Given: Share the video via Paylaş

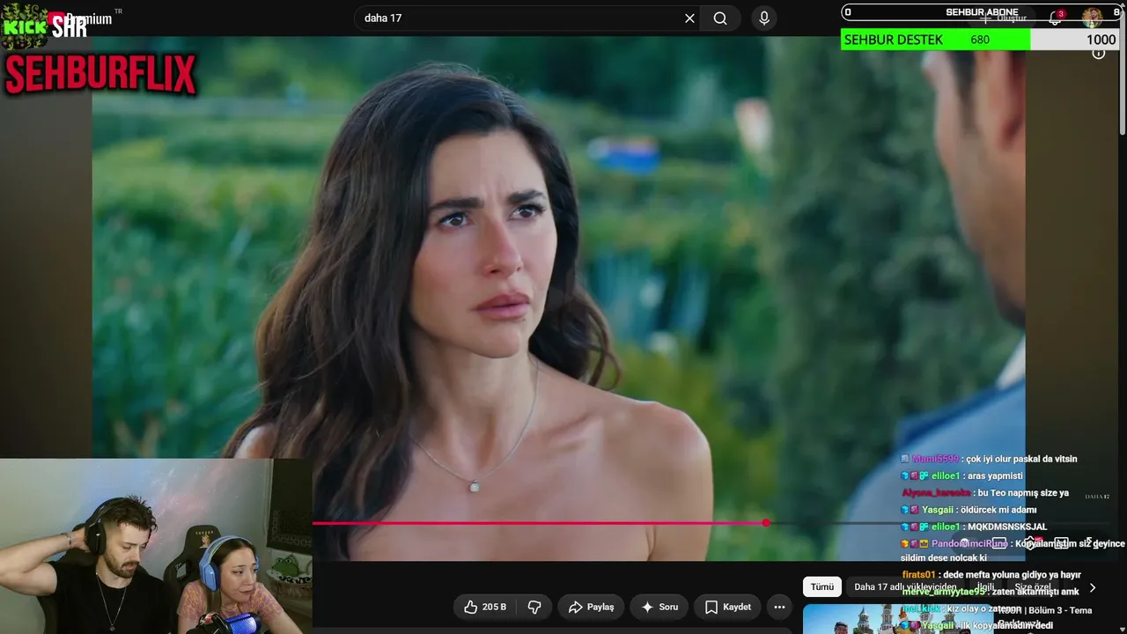Looking at the screenshot, I should click(x=591, y=607).
